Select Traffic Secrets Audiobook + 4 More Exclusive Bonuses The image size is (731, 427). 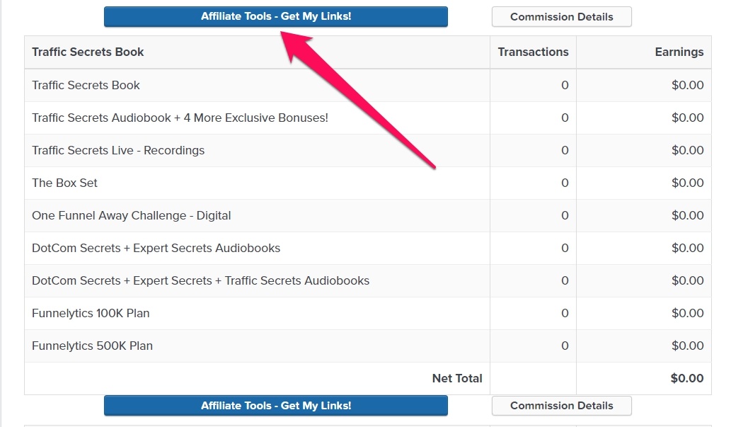point(180,118)
